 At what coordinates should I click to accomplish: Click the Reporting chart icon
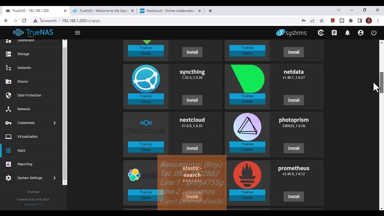coord(8,164)
